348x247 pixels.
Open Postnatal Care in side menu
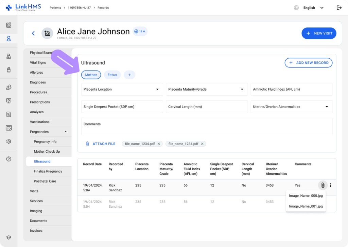[45, 181]
